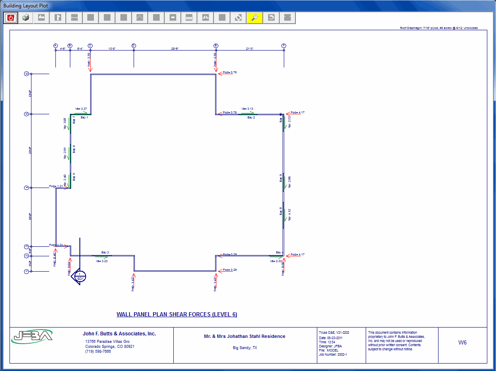Viewport: 496px width, 371px height.
Task: Click the last toolbar icon after undo
Action: pos(288,18)
